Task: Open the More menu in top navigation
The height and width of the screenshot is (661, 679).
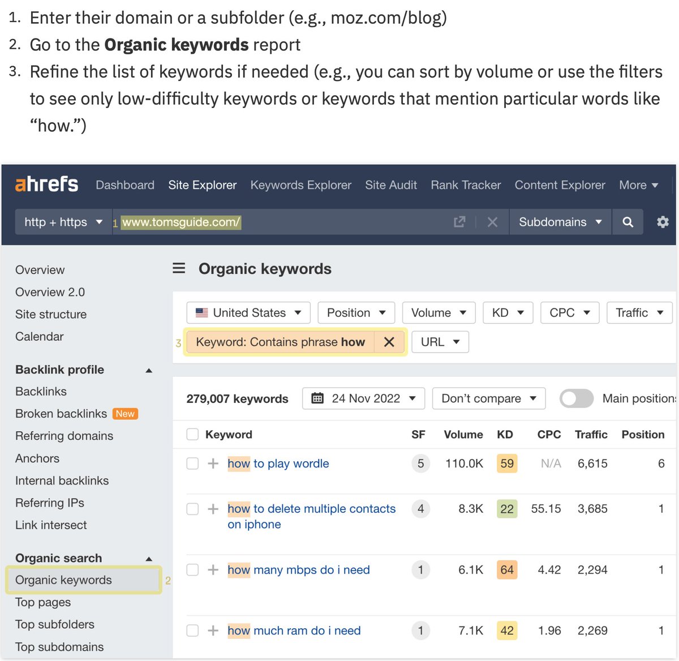Action: pyautogui.click(x=639, y=185)
